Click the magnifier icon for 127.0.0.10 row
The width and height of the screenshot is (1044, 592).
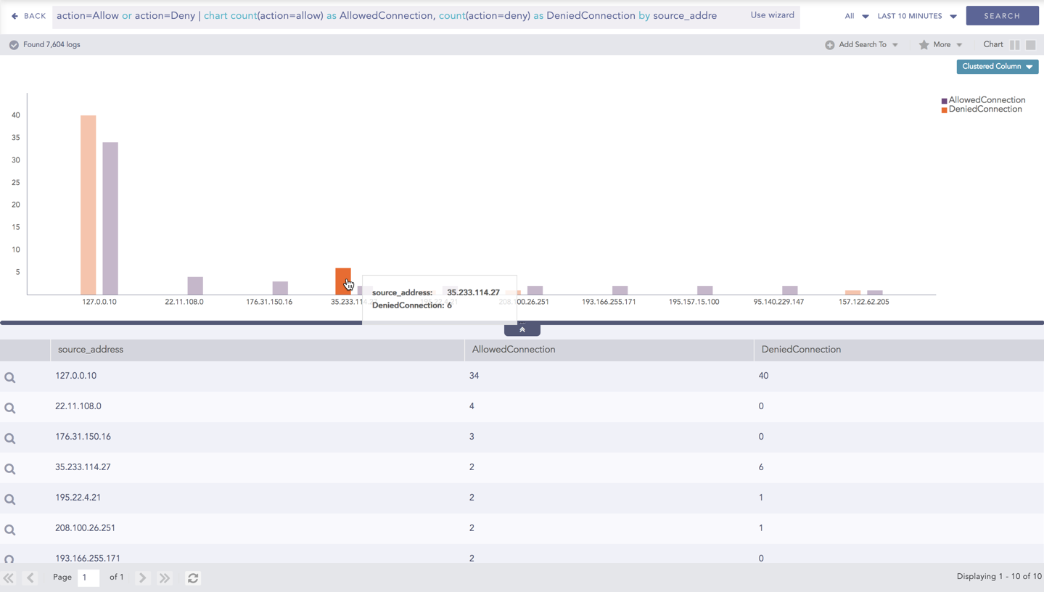tap(10, 377)
